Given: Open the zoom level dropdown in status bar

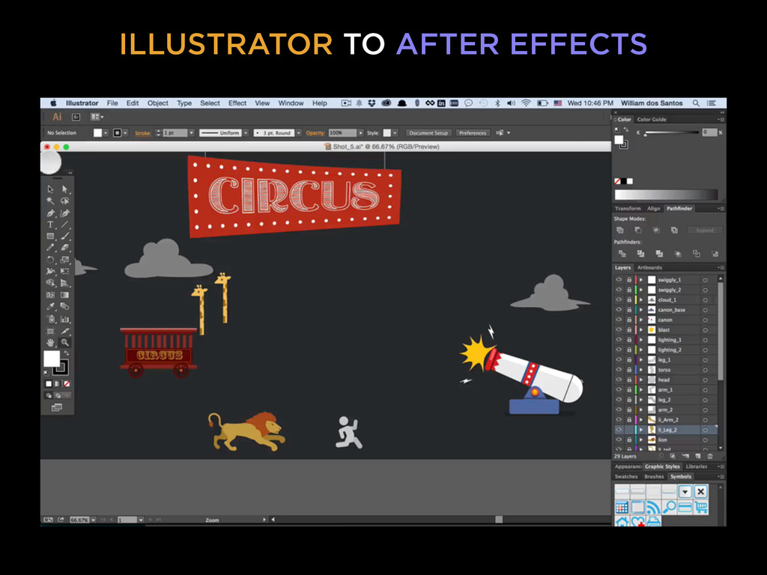Looking at the screenshot, I should coord(94,520).
